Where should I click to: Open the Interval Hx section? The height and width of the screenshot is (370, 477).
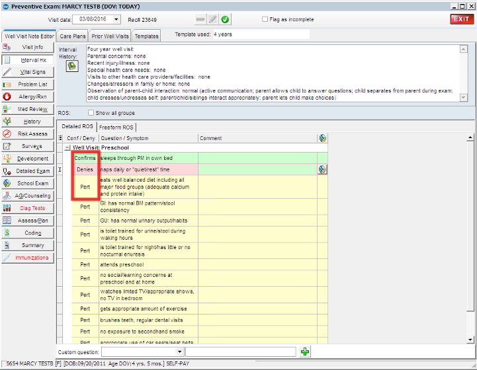tap(28, 60)
